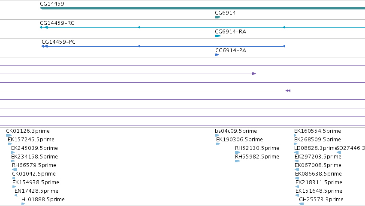
Task: Select EST CK01042.5prime label
Action: pyautogui.click(x=34, y=174)
